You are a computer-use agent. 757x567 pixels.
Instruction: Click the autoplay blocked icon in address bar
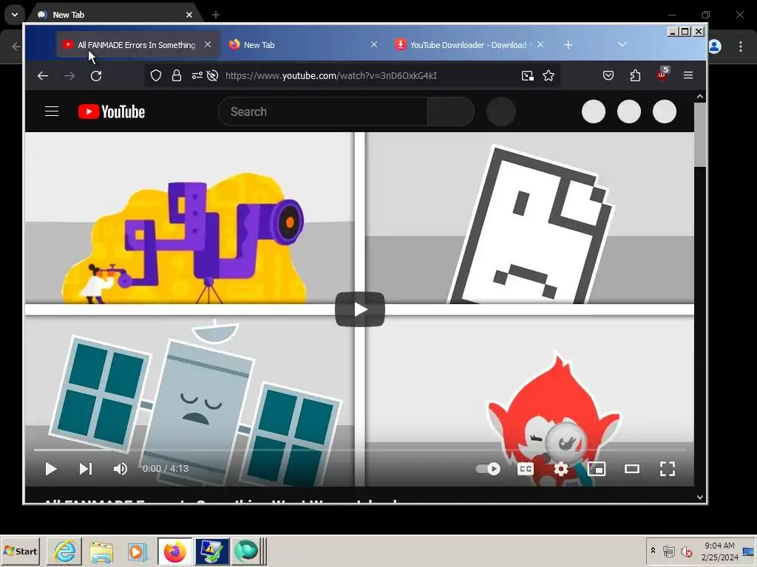pos(212,76)
